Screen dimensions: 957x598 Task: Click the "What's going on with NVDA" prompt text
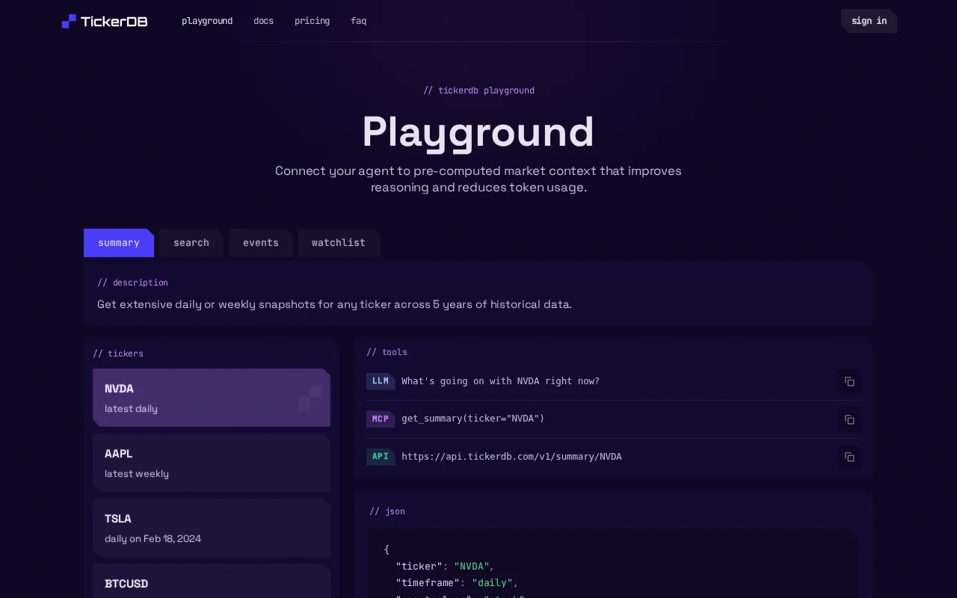click(500, 381)
